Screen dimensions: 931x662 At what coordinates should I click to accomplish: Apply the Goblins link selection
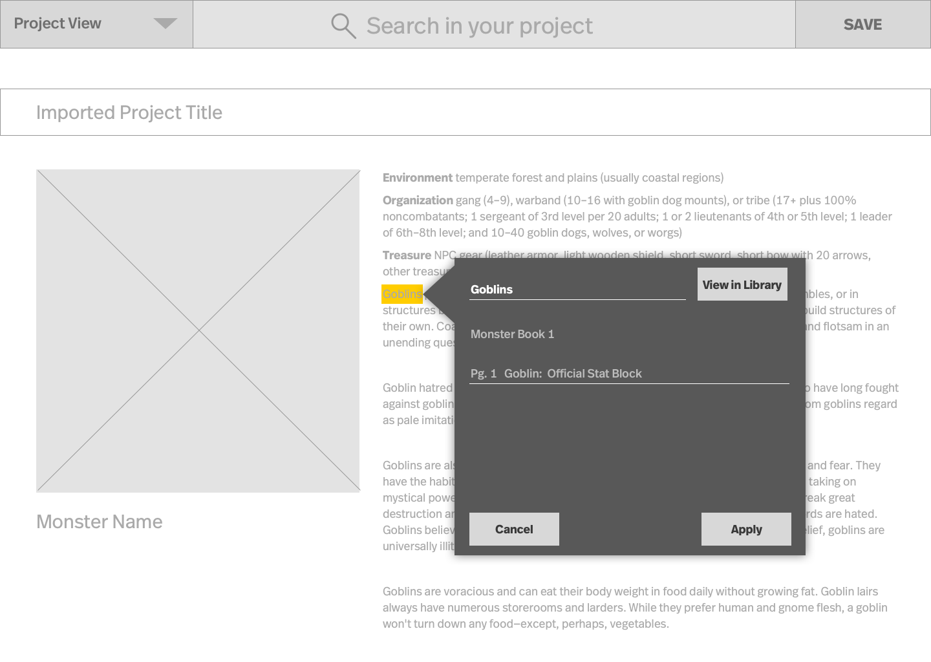746,529
